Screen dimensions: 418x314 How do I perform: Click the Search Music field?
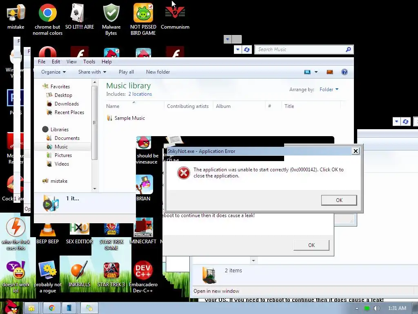[x=304, y=49]
